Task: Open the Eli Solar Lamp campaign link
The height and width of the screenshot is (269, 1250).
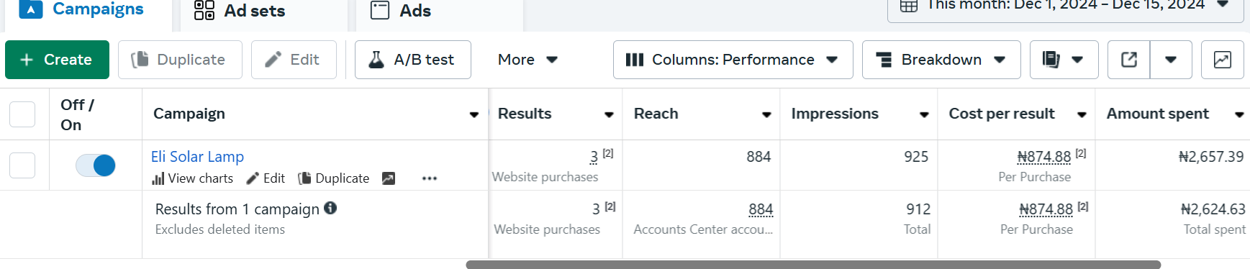Action: [197, 157]
